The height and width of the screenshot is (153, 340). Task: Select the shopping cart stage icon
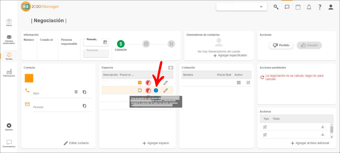171,44
